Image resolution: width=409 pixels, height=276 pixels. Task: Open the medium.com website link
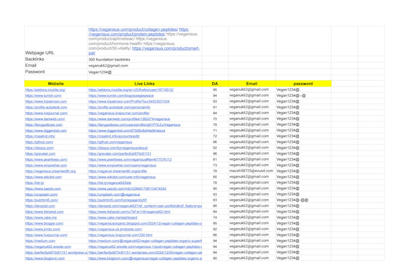pyautogui.click(x=40, y=241)
